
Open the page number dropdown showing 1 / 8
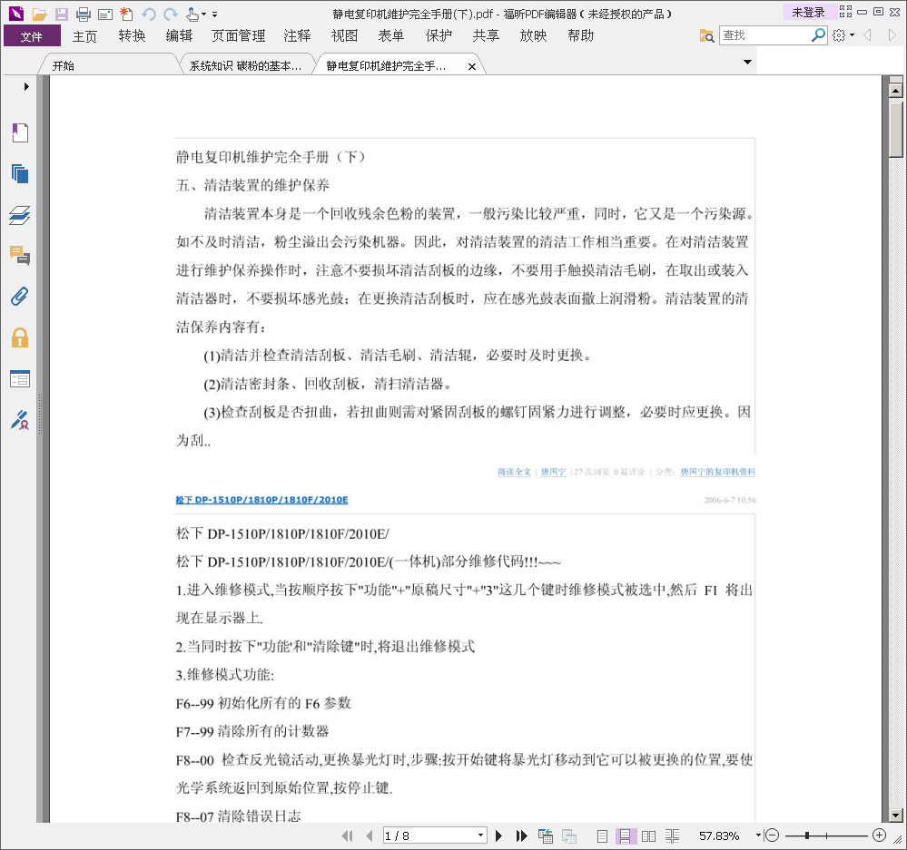[480, 835]
